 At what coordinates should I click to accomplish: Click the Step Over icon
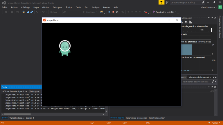[x=136, y=12]
